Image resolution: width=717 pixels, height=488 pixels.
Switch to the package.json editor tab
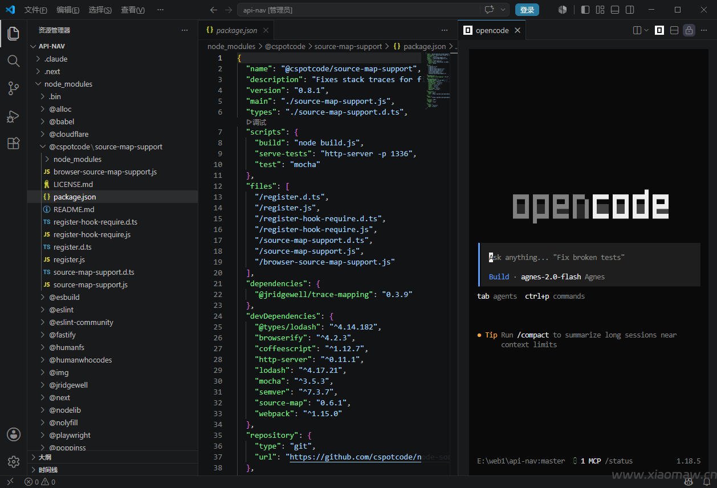pos(237,30)
